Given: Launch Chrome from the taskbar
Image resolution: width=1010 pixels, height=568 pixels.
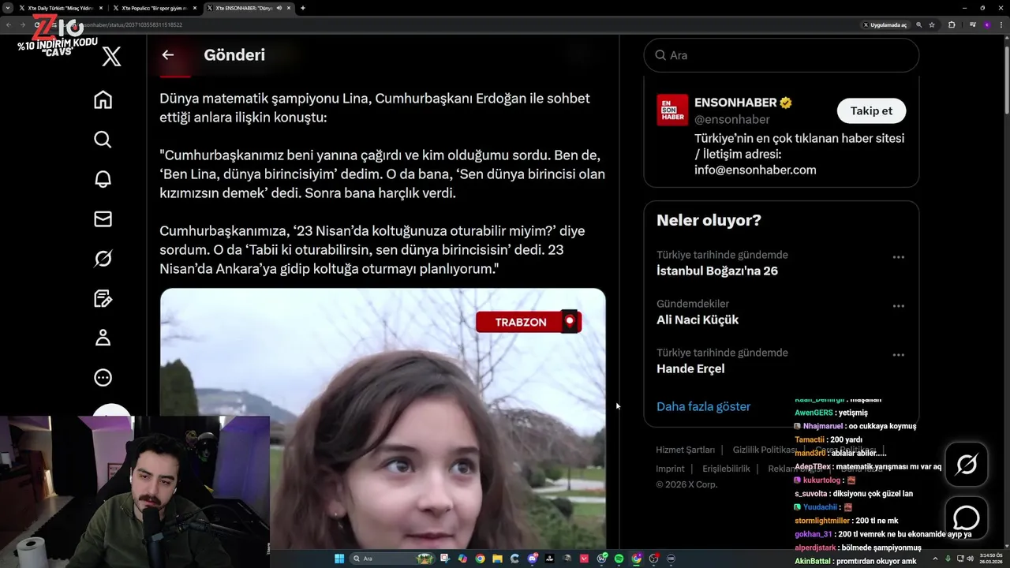Looking at the screenshot, I should point(480,559).
